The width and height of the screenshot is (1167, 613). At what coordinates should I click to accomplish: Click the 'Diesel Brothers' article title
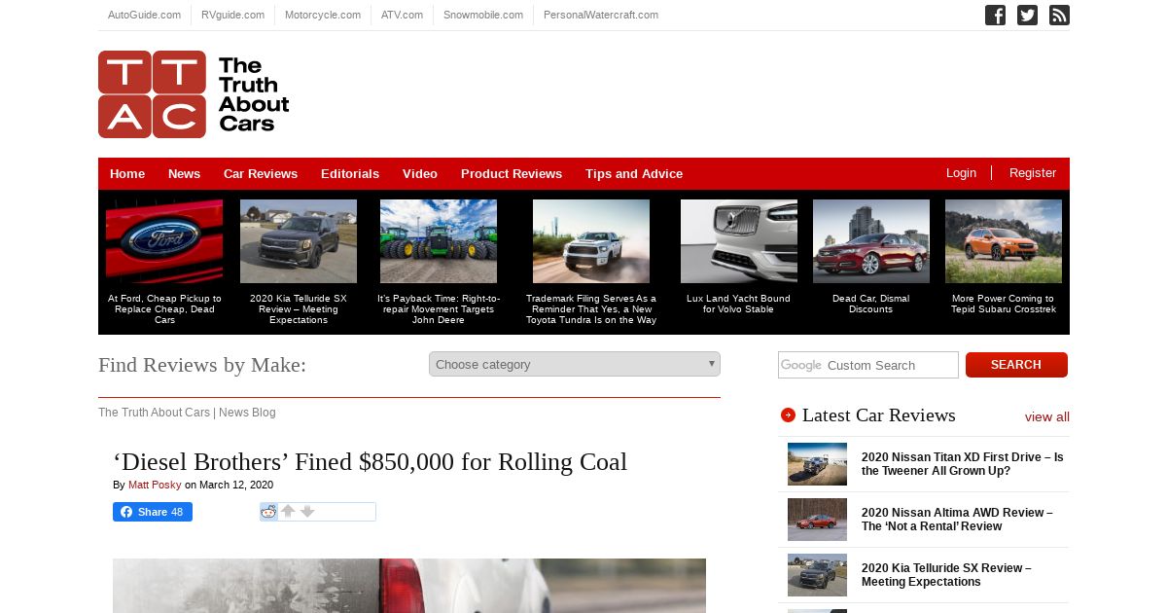(x=371, y=461)
